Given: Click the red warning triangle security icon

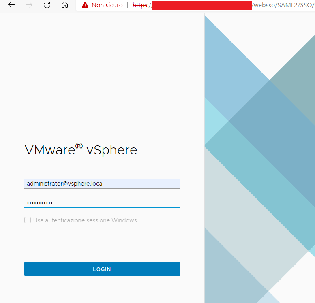Looking at the screenshot, I should [x=85, y=5].
